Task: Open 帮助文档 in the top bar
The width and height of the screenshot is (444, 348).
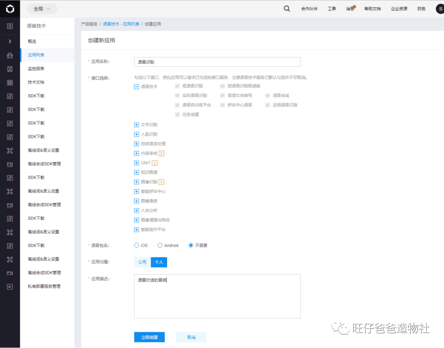Action: point(372,9)
